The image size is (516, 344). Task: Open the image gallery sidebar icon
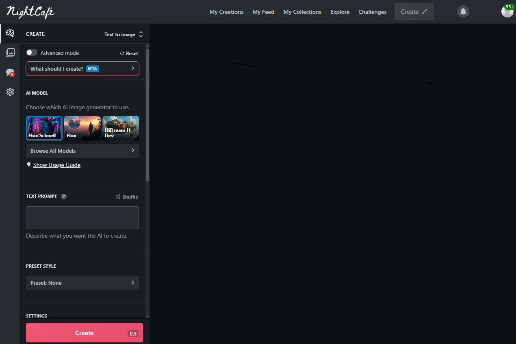click(x=10, y=52)
